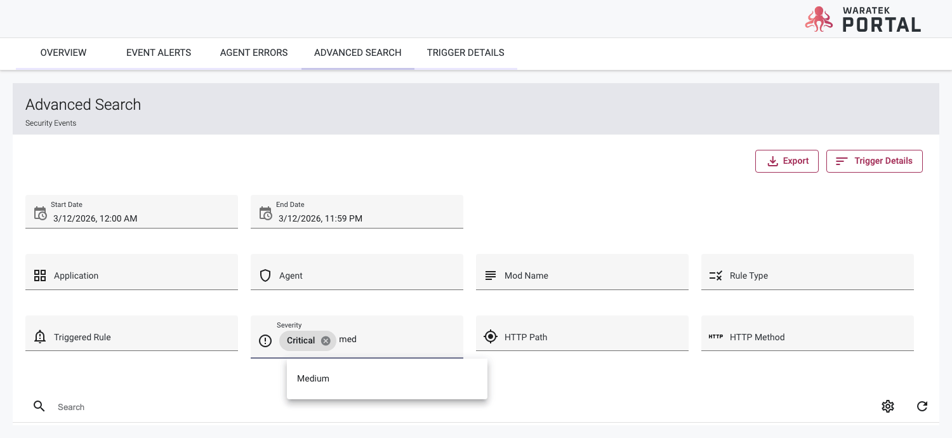Select Medium from the severity suggestions

coord(314,378)
